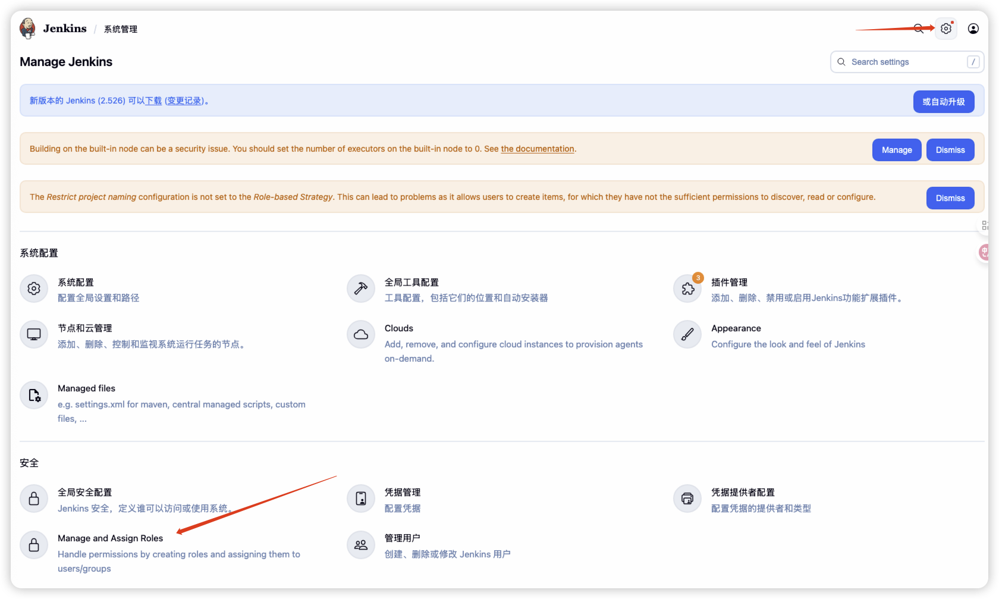Open 凭据提供者配置 entry
This screenshot has width=999, height=599.
point(743,492)
